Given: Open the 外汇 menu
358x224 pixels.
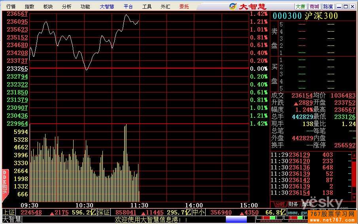Looking at the screenshot, I should click(165, 6).
